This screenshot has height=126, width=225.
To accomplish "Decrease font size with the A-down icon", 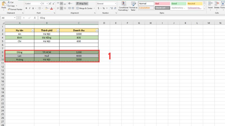I will [53, 4].
